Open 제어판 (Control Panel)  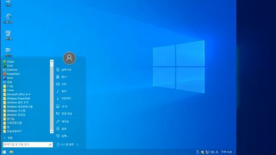point(62,121)
